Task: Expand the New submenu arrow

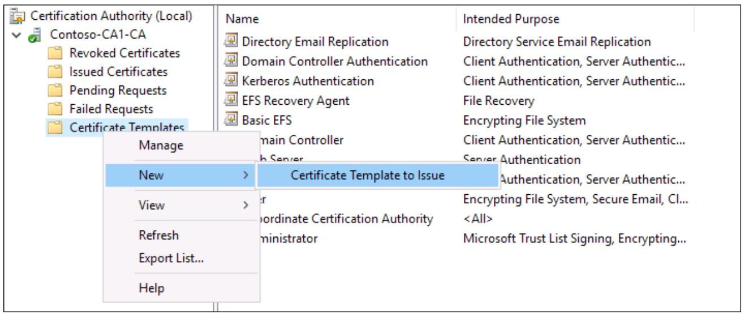Action: pos(245,176)
